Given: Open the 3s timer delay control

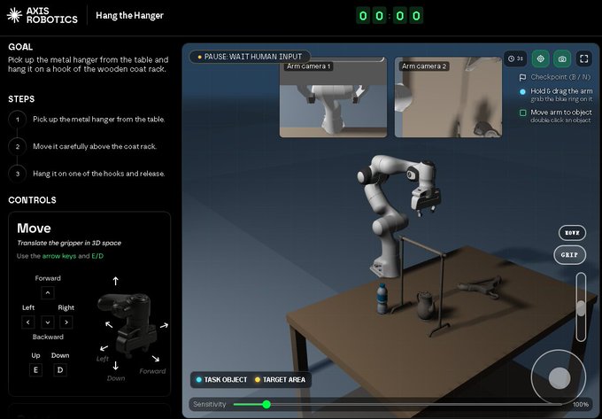Looking at the screenshot, I should point(515,58).
